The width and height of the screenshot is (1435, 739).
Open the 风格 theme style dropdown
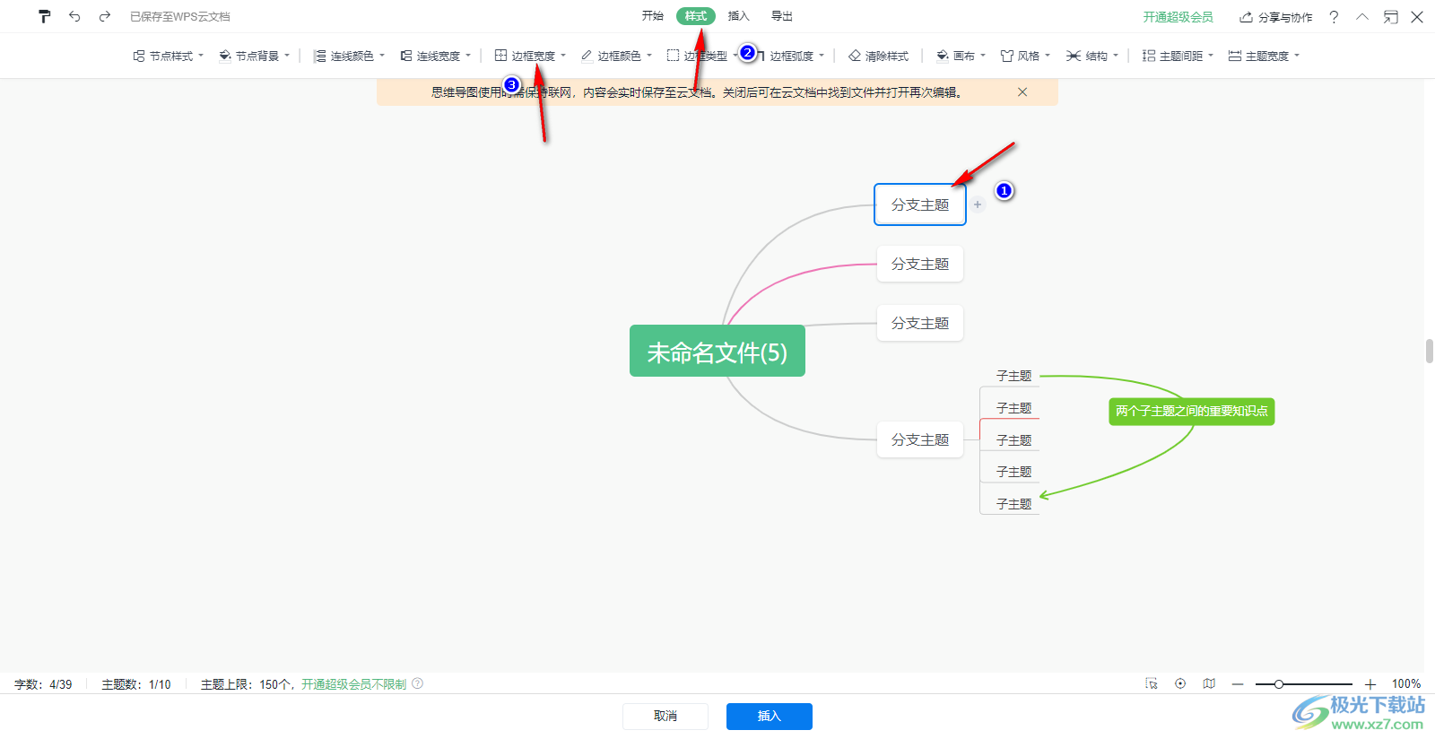point(1026,56)
